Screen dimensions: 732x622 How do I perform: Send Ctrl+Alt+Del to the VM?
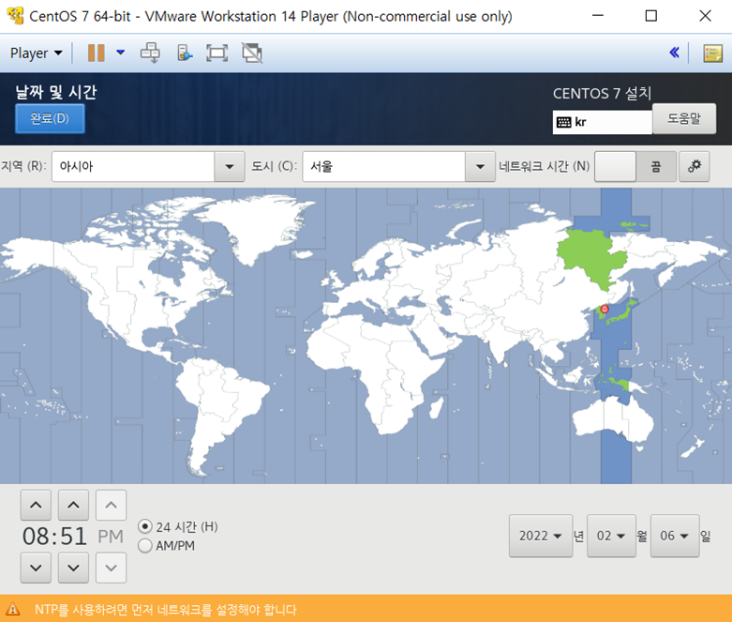coord(150,53)
